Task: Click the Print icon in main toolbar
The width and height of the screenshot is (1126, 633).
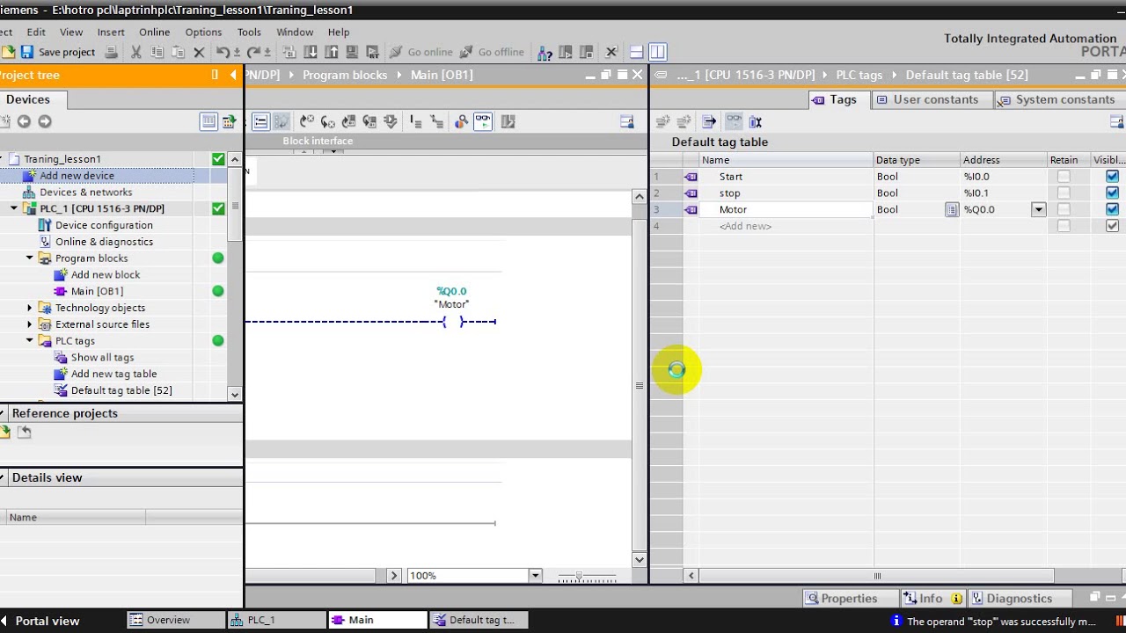Action: 111,52
